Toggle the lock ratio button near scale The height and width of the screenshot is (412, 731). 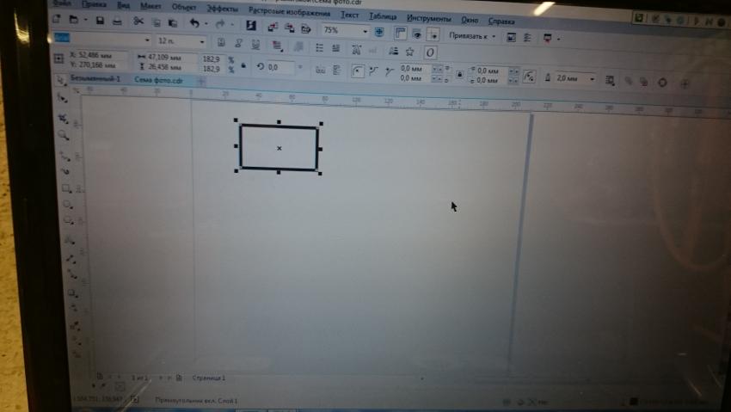click(x=243, y=65)
